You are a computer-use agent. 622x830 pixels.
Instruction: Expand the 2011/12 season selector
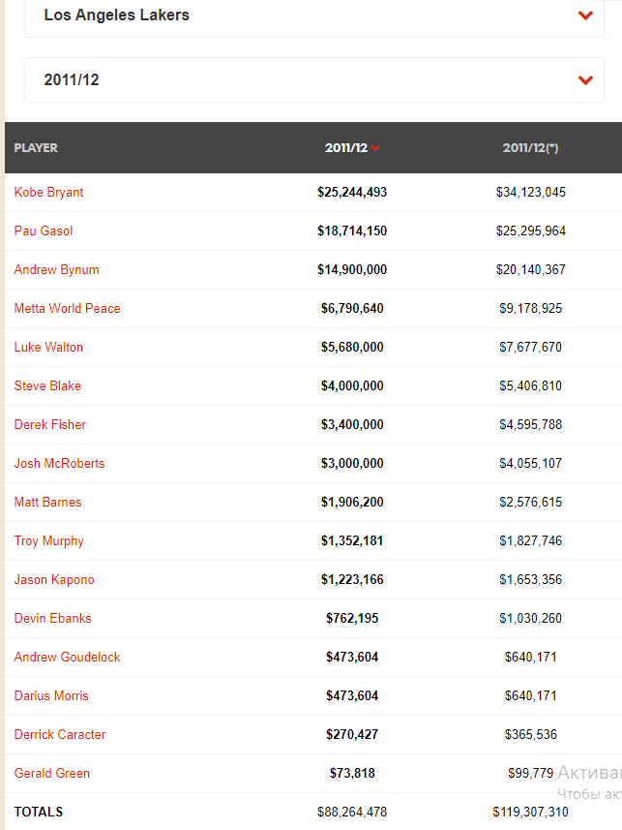[x=314, y=80]
